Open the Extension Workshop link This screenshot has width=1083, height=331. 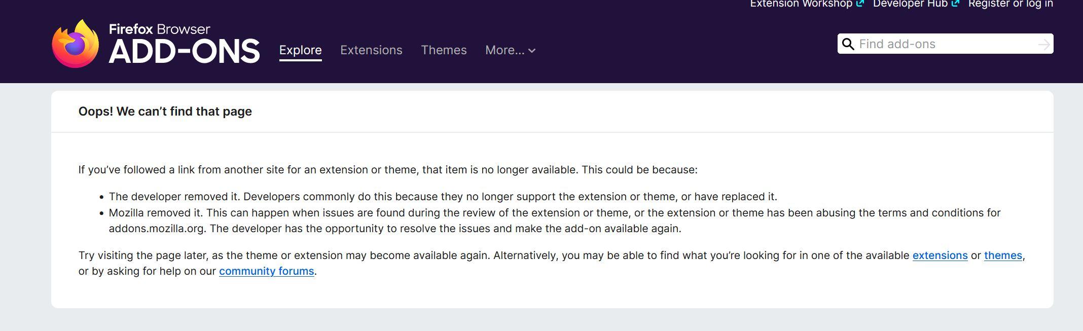tap(801, 4)
